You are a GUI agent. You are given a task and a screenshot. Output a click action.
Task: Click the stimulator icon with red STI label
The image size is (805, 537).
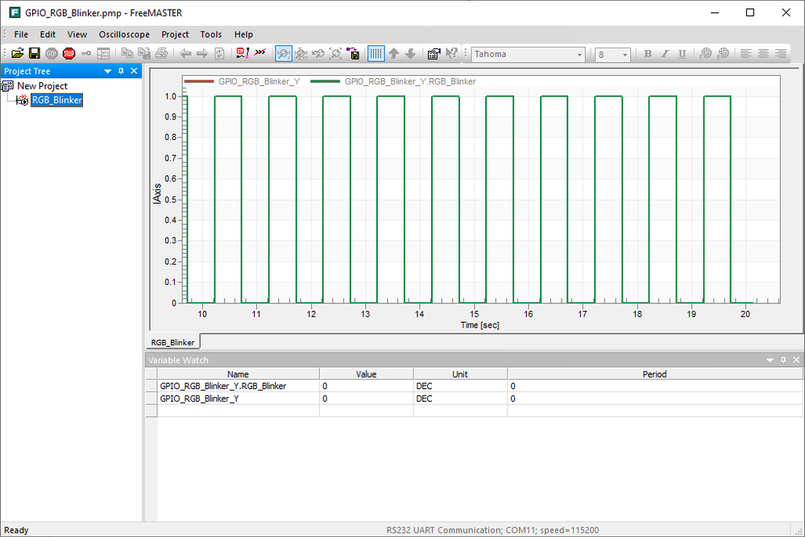click(x=243, y=53)
